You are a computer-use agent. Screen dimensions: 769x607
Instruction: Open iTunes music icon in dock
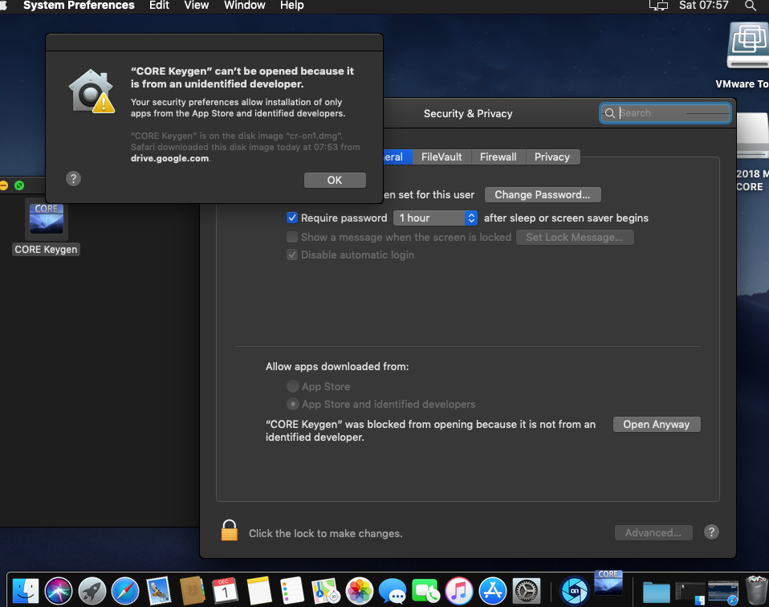(459, 590)
